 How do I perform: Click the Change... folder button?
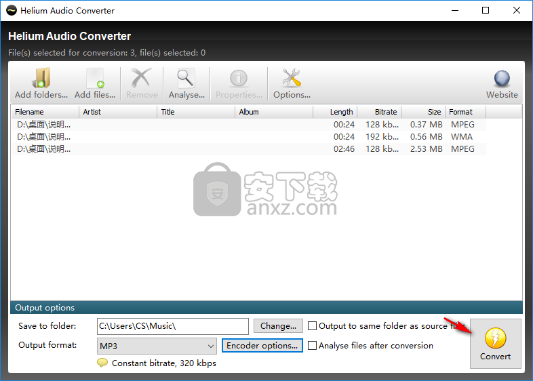tap(278, 326)
